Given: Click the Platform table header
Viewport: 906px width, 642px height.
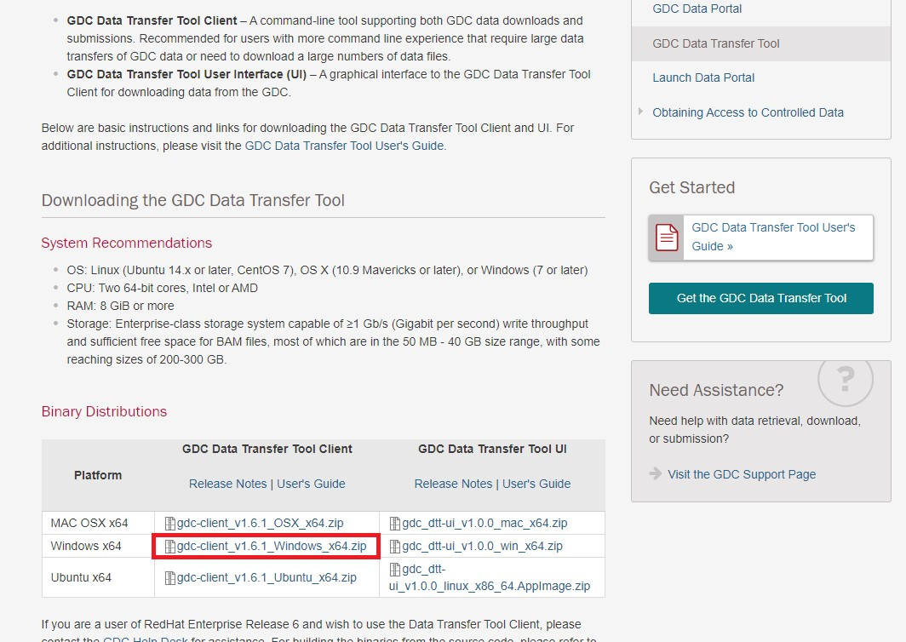Looking at the screenshot, I should click(98, 475).
